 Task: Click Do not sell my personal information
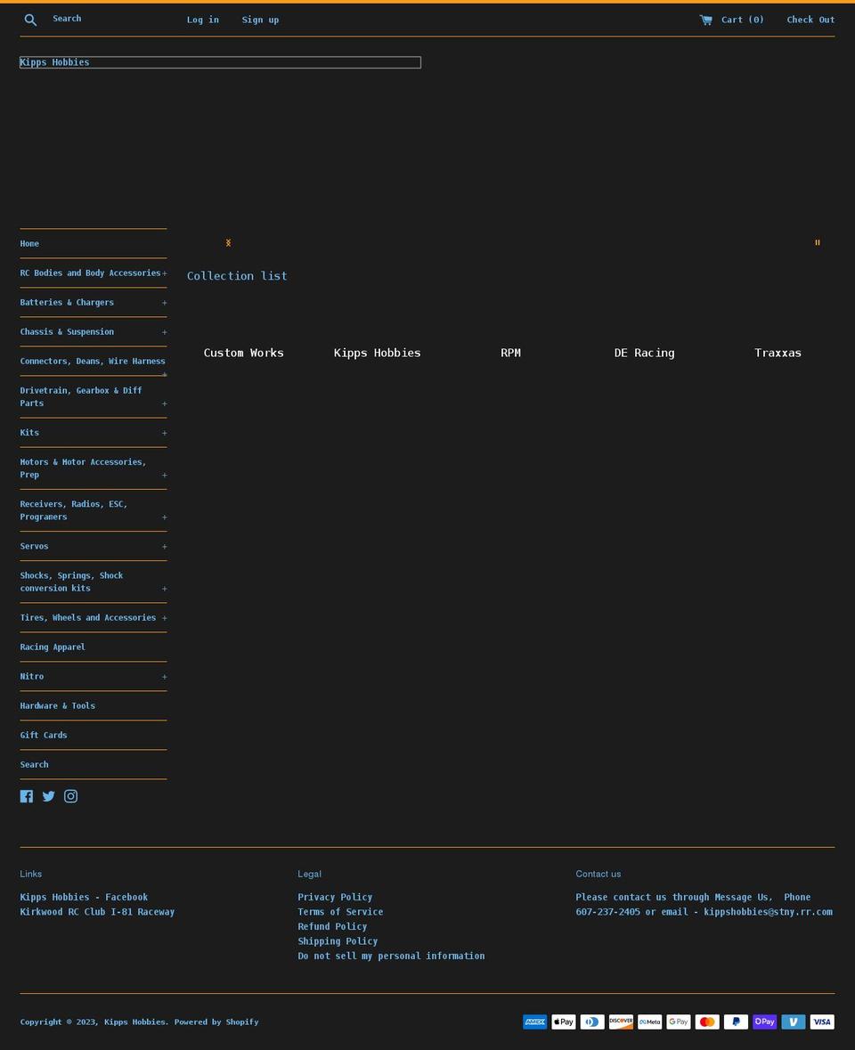click(392, 956)
